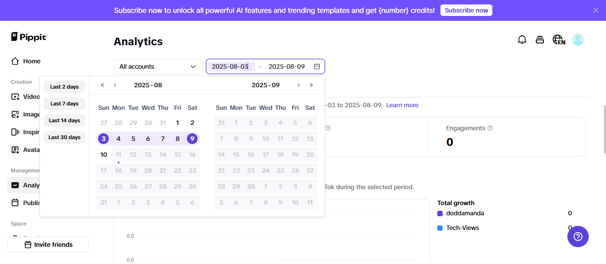Jump to next year in calendar
This screenshot has height=264, width=606.
pos(311,85)
